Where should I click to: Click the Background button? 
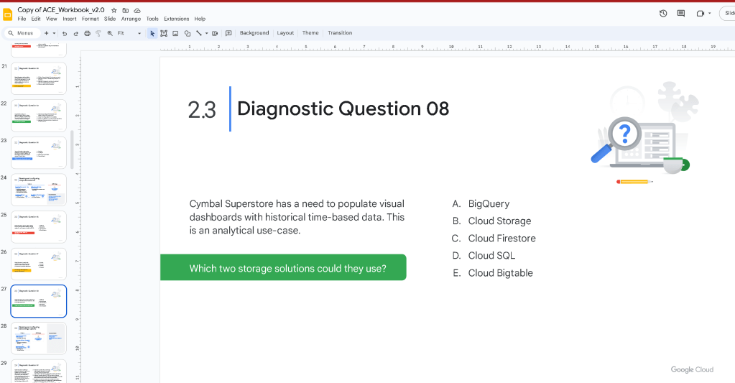pyautogui.click(x=254, y=33)
